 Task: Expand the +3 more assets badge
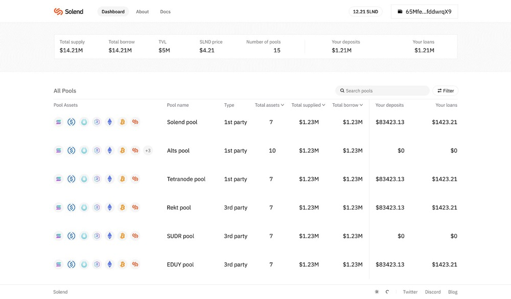click(x=148, y=150)
